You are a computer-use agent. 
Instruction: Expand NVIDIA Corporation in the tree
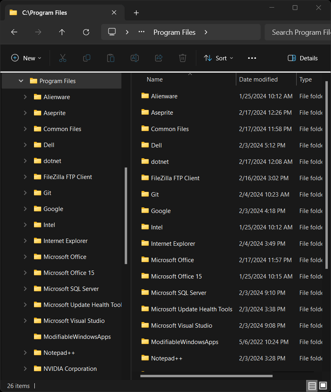point(25,368)
